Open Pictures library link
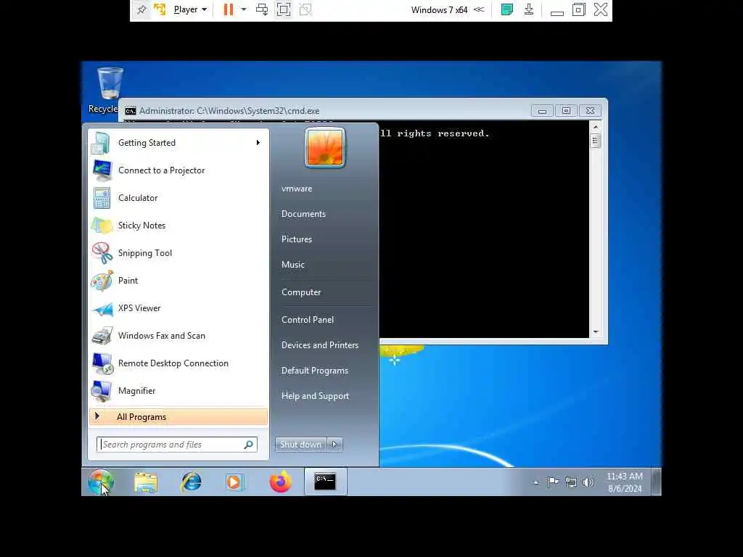This screenshot has width=743, height=557. pyautogui.click(x=297, y=239)
